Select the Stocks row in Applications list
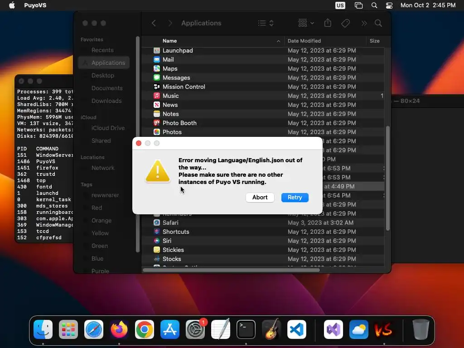 pos(263,259)
